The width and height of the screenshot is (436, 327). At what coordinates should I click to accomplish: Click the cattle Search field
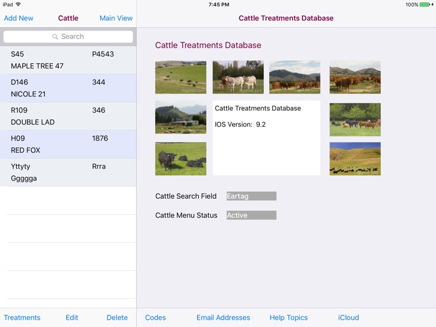(x=68, y=37)
